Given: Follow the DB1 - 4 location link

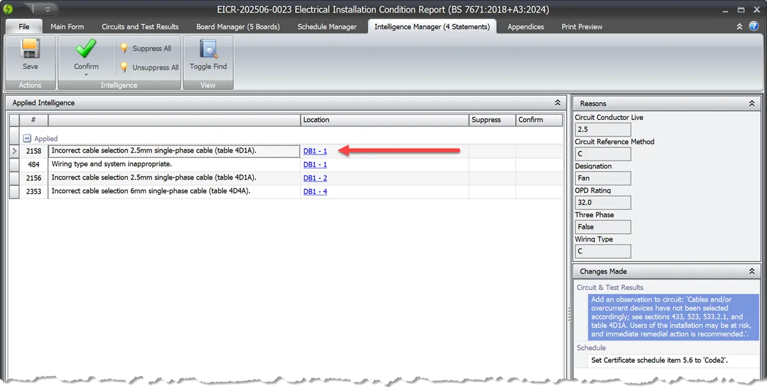Looking at the screenshot, I should 315,191.
